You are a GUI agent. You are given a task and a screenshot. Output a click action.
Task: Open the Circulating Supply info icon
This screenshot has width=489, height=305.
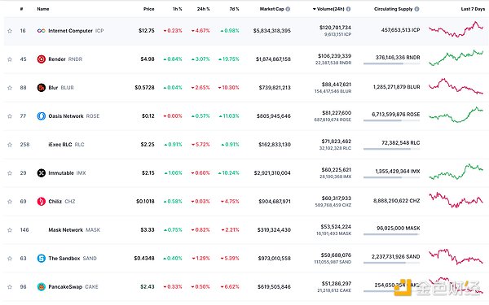(416, 9)
